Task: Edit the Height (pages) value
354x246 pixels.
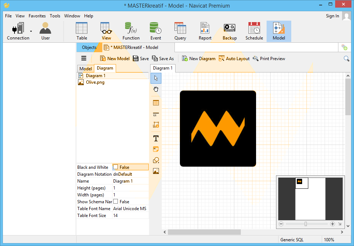Action: click(x=131, y=188)
